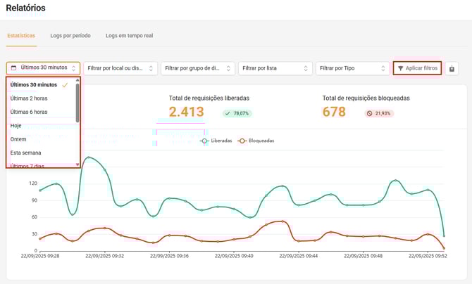The height and width of the screenshot is (284, 472).
Task: Open the Logs em tempo real tab
Action: (x=129, y=35)
